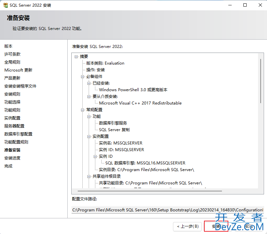The width and height of the screenshot is (267, 234).
Task: Select 准备安装 step in sidebar
Action: click(12, 150)
